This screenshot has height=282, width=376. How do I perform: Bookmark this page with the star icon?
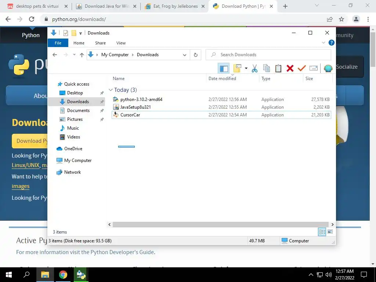coord(341,19)
